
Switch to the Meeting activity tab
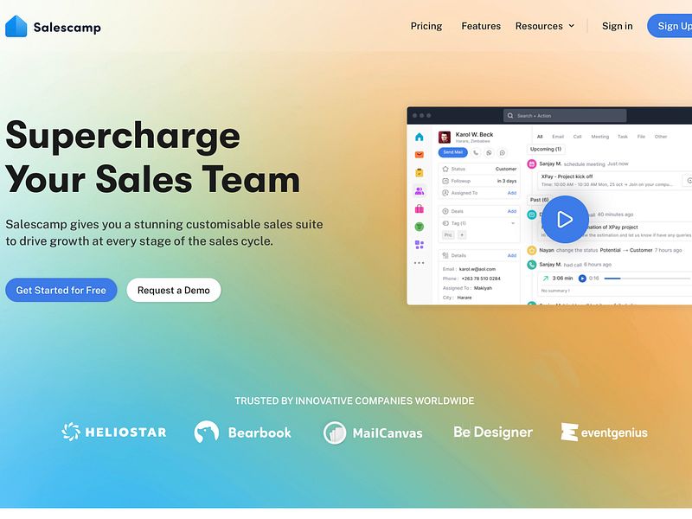coord(599,137)
